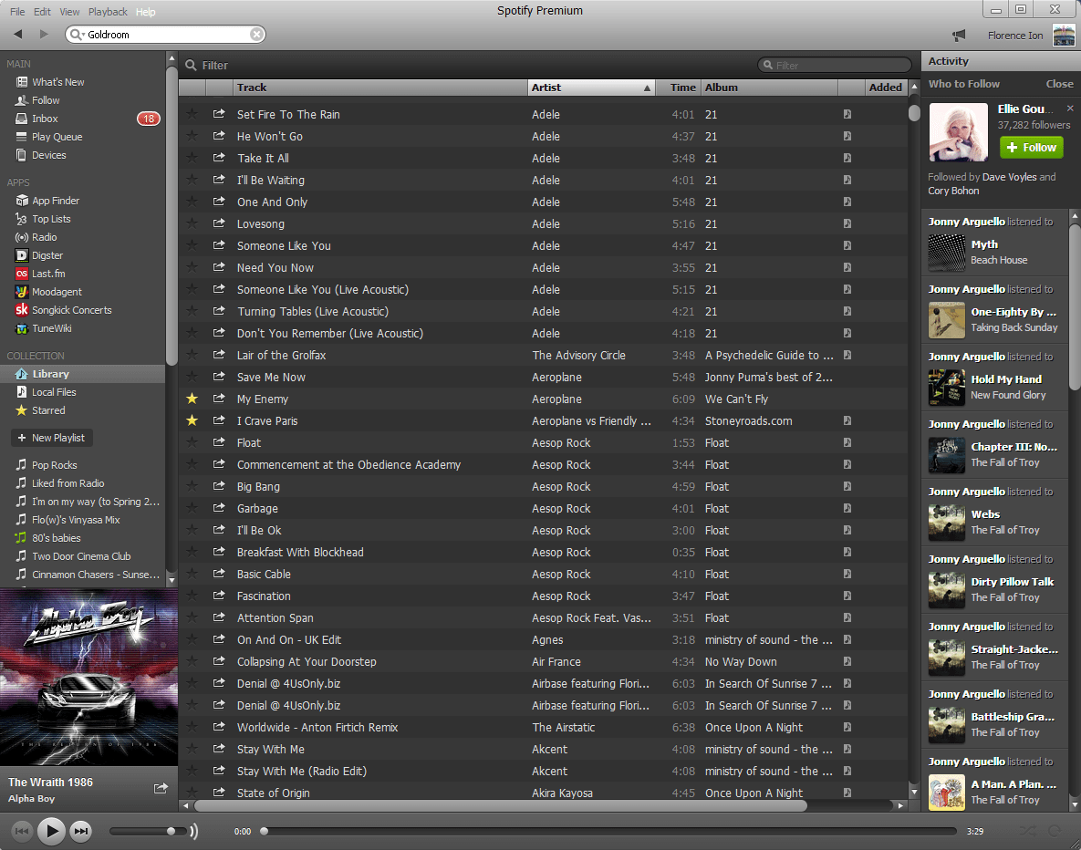Screen dimensions: 1081x850
Task: Toggle repeat playback
Action: pos(1055,832)
